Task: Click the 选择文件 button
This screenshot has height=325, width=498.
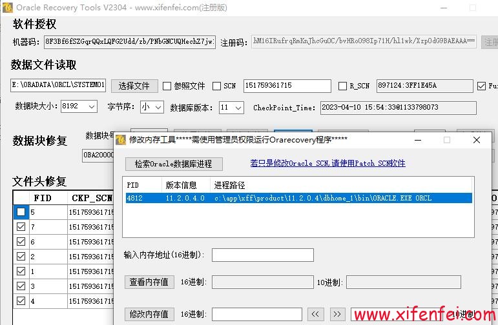Action: tap(134, 86)
